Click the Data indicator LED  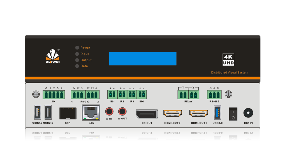pyautogui.click(x=77, y=66)
